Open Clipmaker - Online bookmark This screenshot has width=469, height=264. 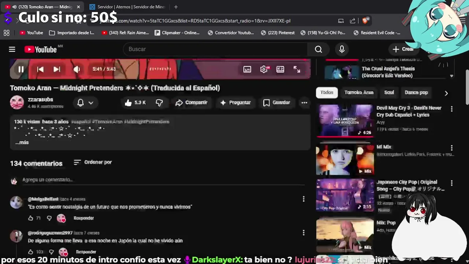click(177, 33)
